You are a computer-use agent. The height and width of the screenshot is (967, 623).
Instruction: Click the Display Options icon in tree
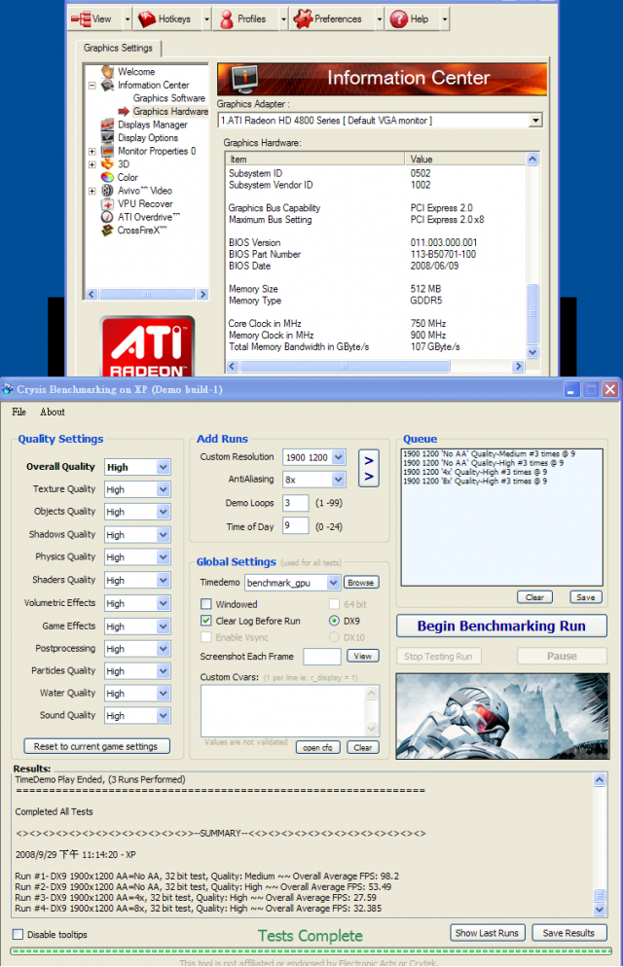coord(107,138)
